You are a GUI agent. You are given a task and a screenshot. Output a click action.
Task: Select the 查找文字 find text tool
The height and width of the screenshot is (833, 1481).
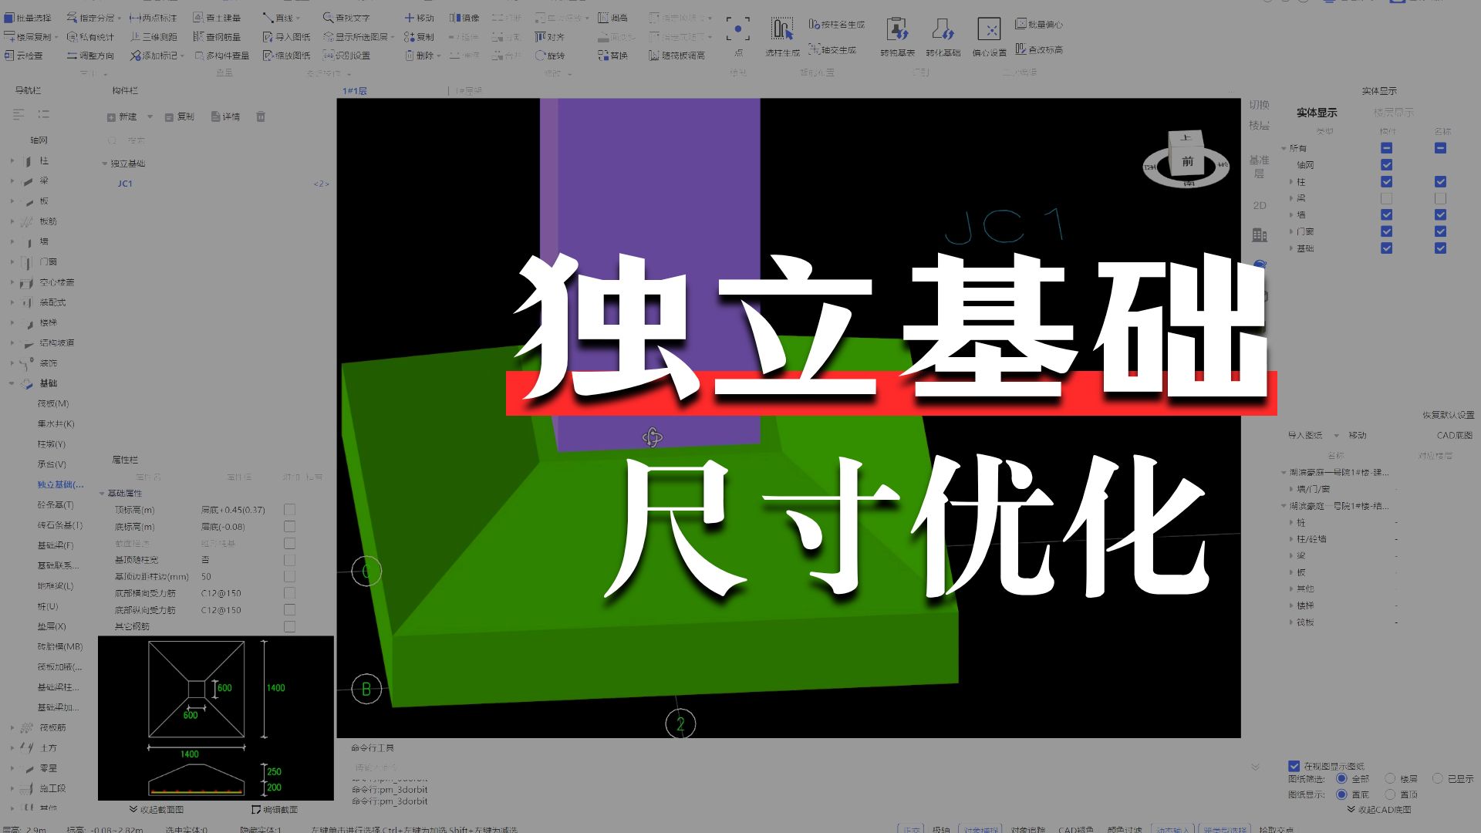click(346, 17)
